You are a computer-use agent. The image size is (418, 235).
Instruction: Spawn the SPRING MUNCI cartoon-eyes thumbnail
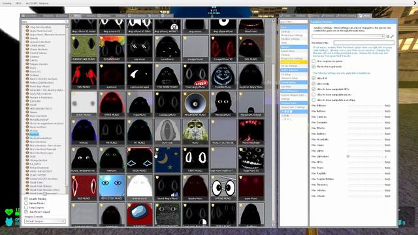tap(223, 188)
